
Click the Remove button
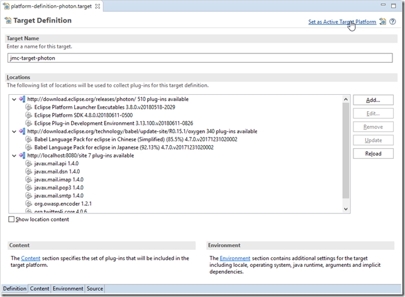click(x=373, y=127)
